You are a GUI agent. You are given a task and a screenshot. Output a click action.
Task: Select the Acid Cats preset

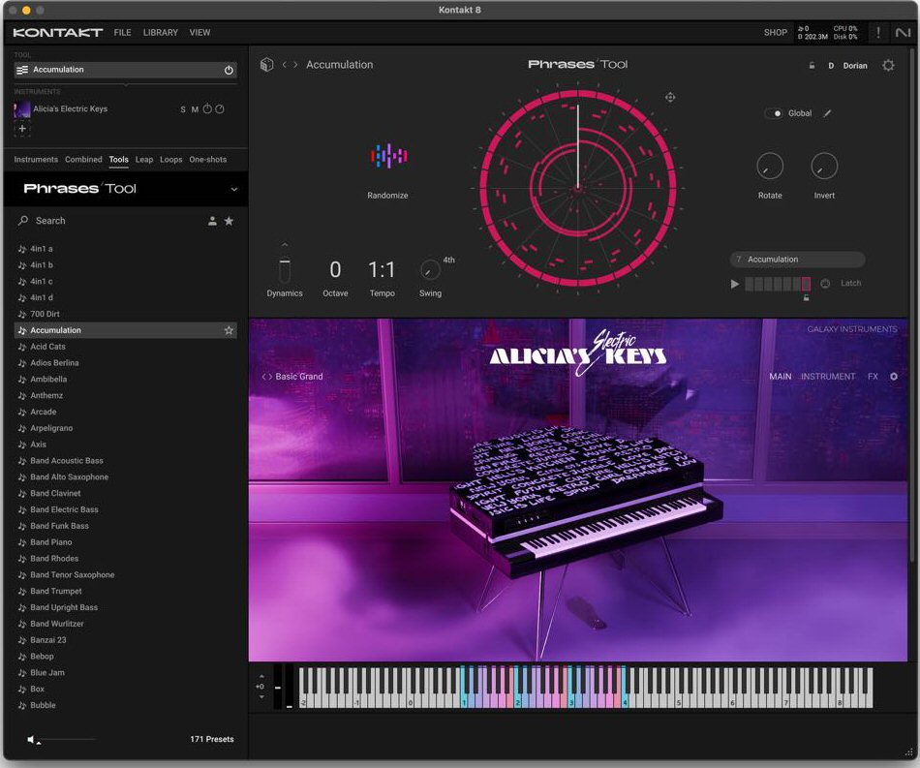126,347
